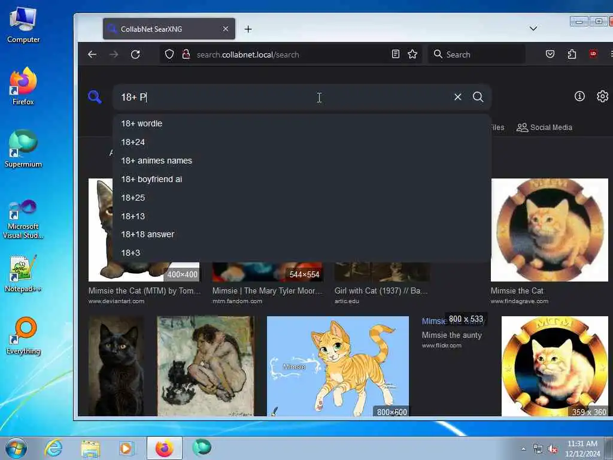Screen dimensions: 613x460
Task: Open the 359 x 360 MTM cat thumbnail
Action: [555, 366]
